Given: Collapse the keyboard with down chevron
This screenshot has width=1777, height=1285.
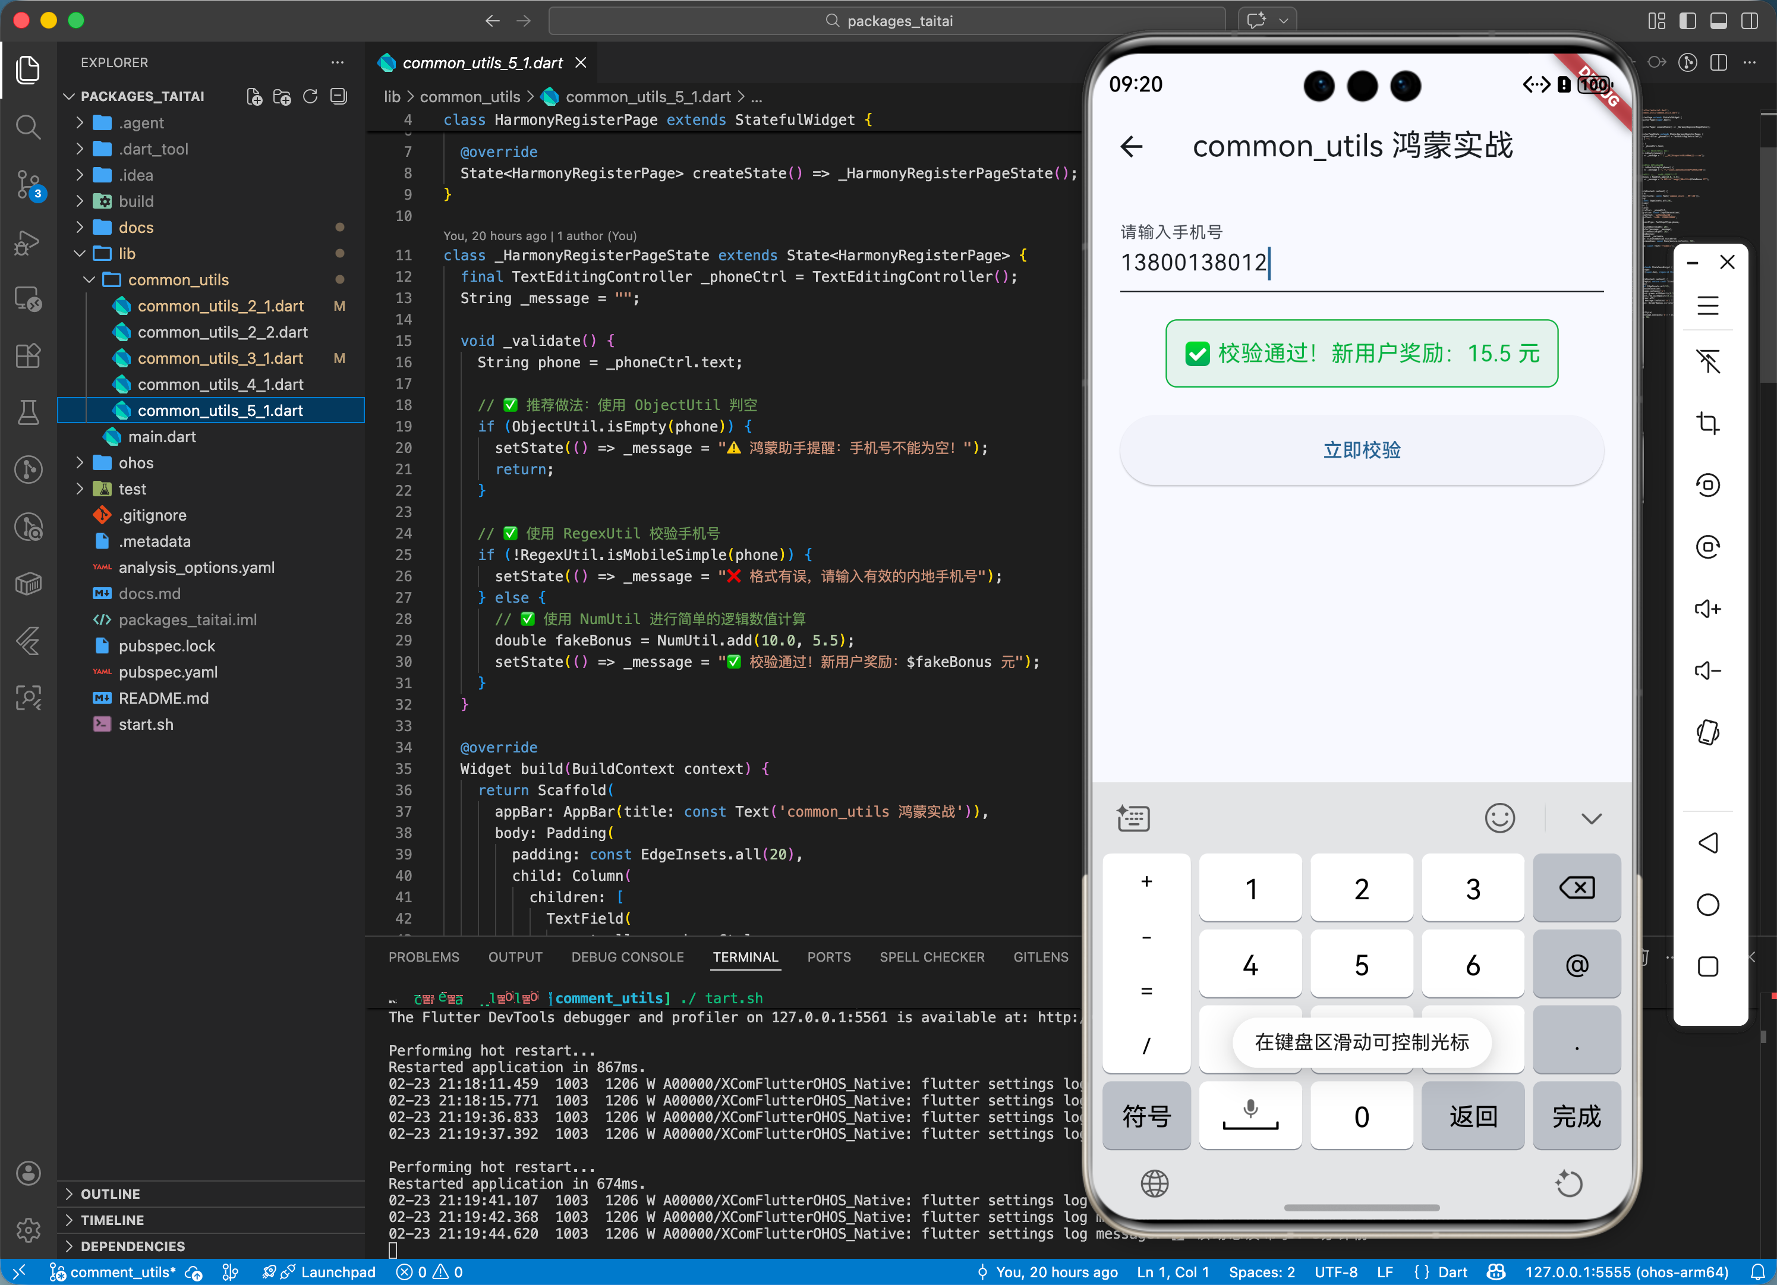Looking at the screenshot, I should tap(1590, 819).
